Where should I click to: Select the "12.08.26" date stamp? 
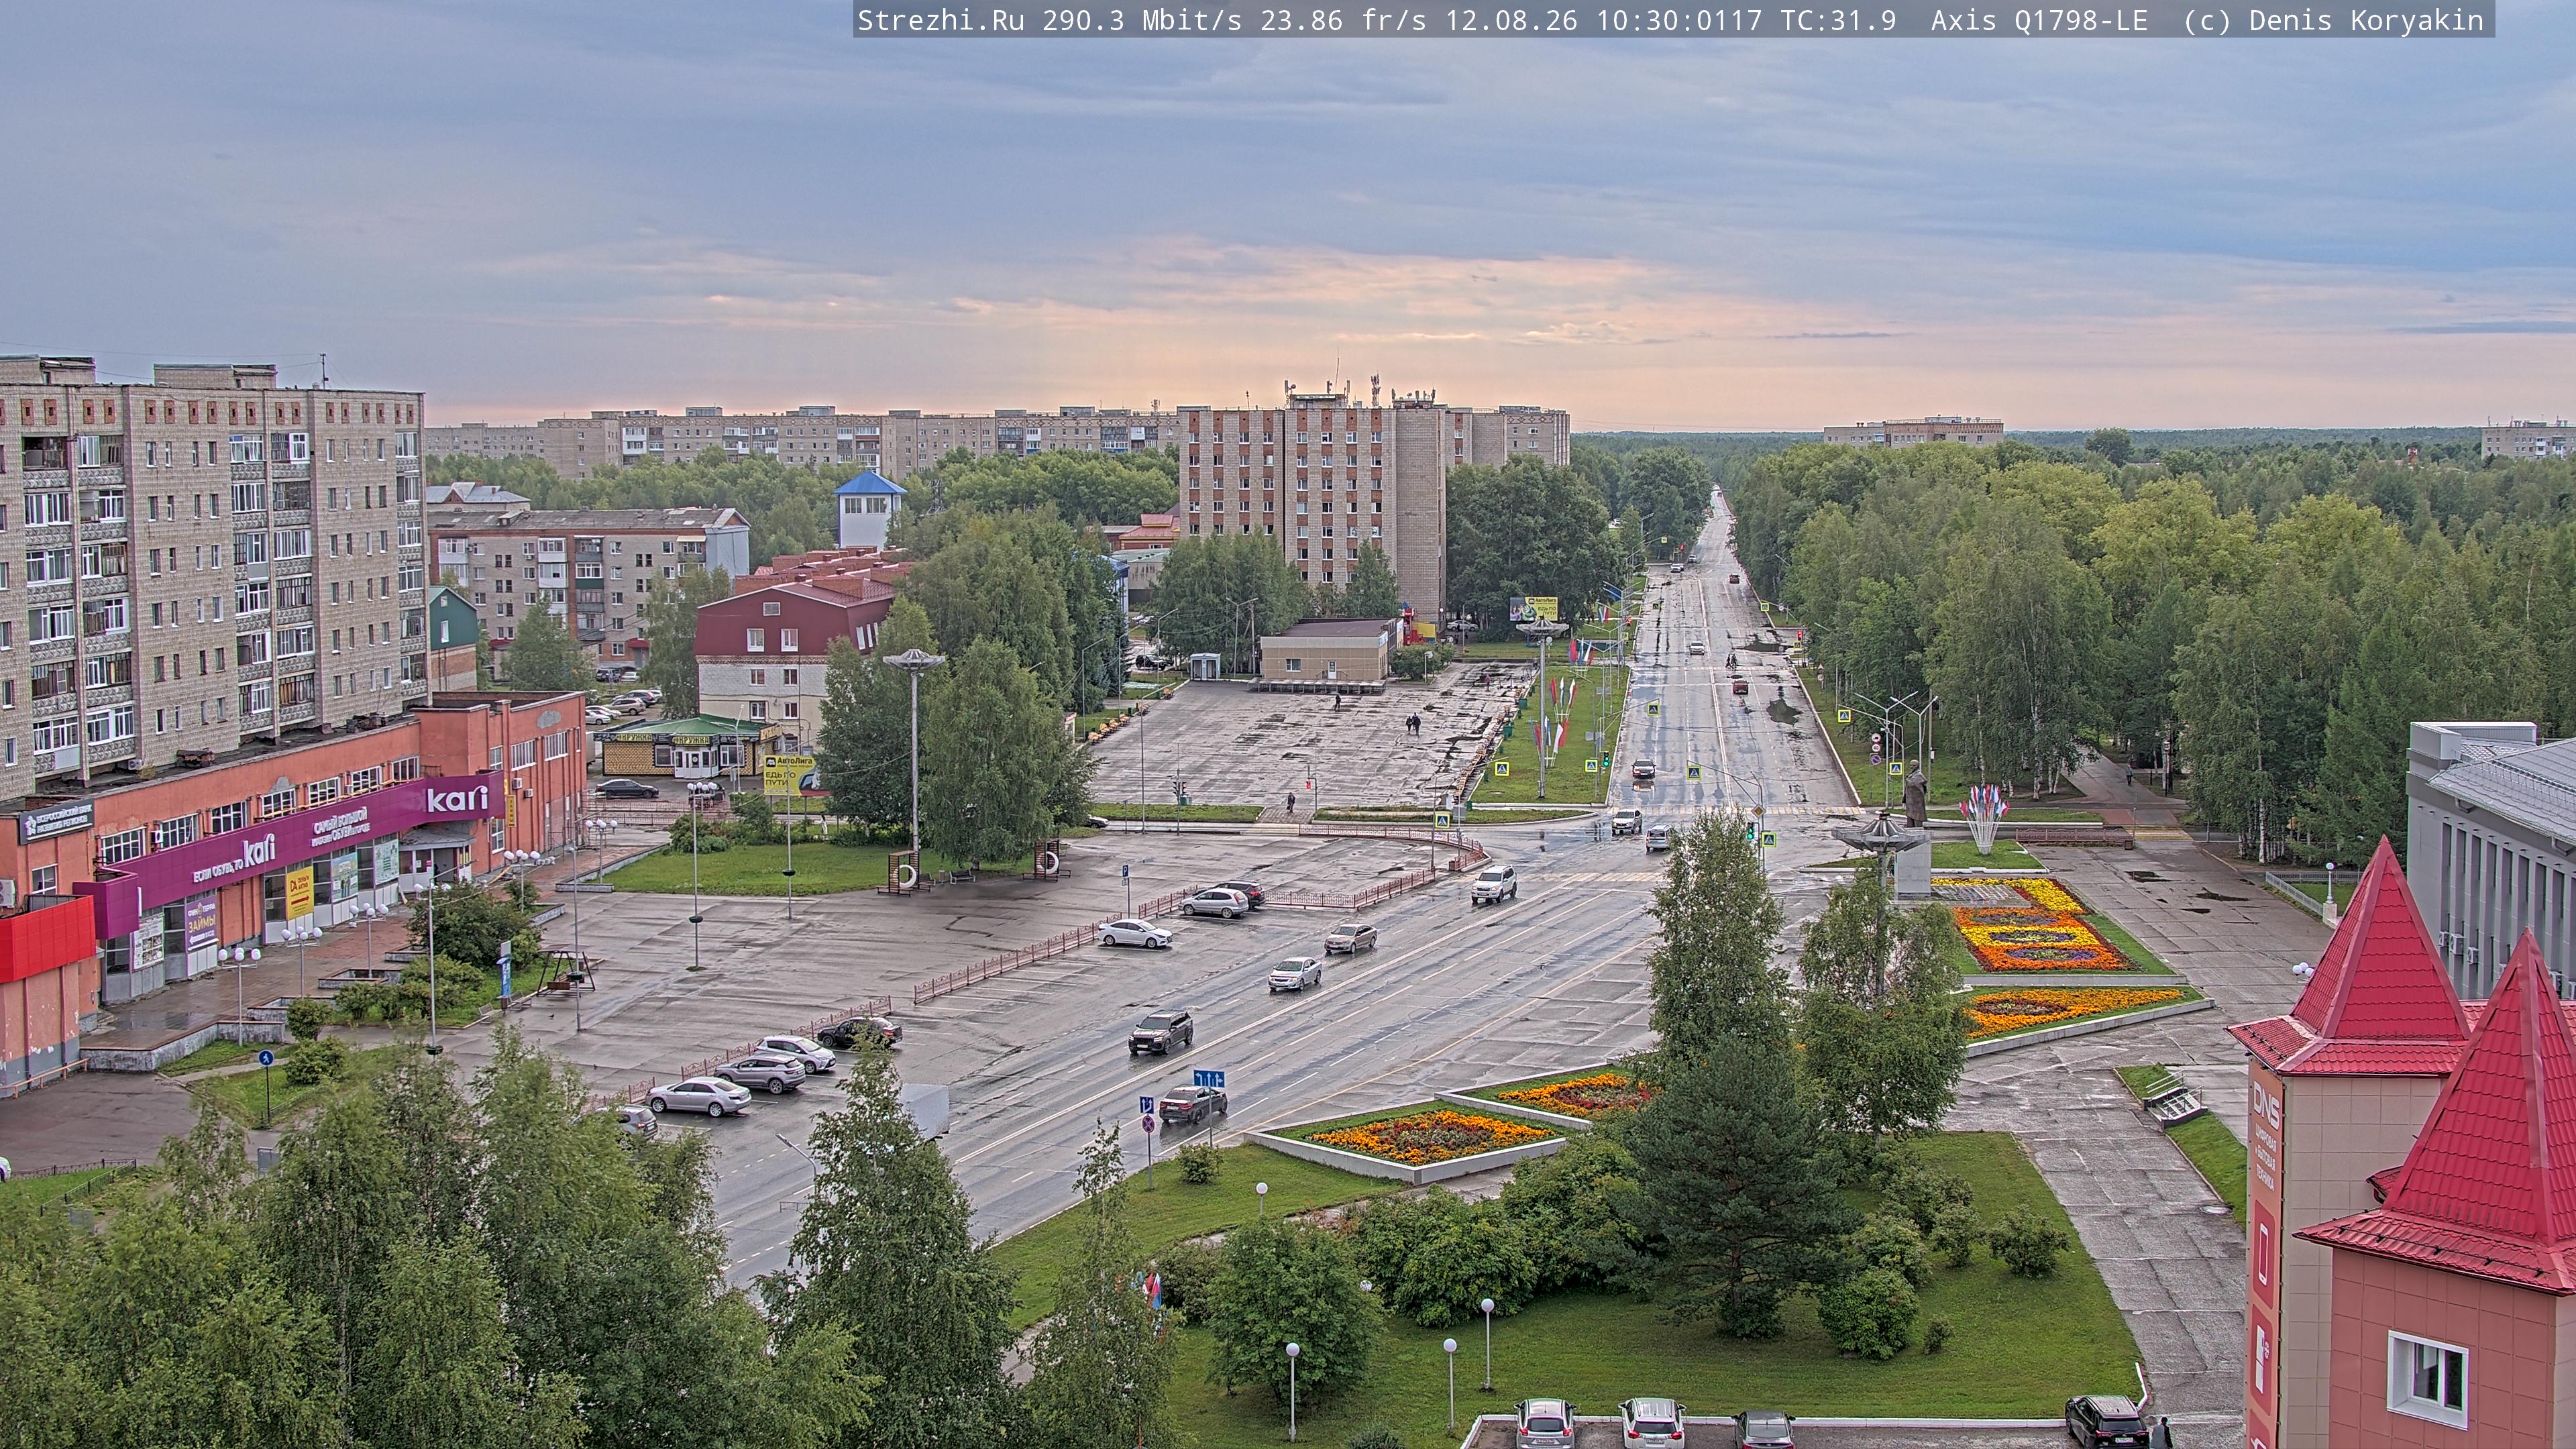tap(1511, 21)
